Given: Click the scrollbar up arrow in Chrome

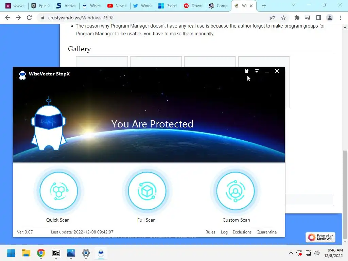Looking at the screenshot, I should pos(345,27).
